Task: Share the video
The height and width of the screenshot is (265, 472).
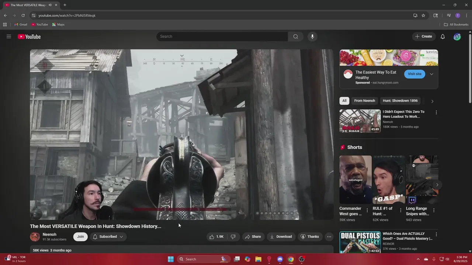Action: (x=253, y=237)
